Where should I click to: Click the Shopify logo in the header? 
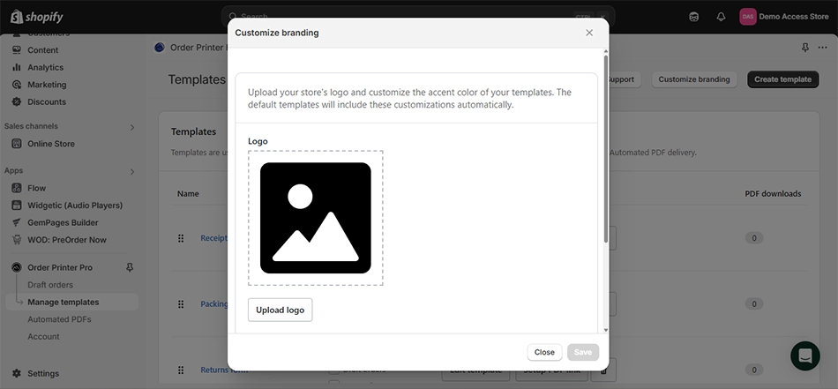click(x=39, y=17)
